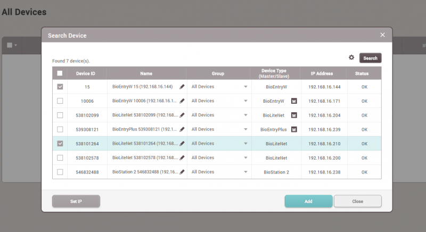This screenshot has height=232, width=426.
Task: Click the Search button
Action: [370, 58]
